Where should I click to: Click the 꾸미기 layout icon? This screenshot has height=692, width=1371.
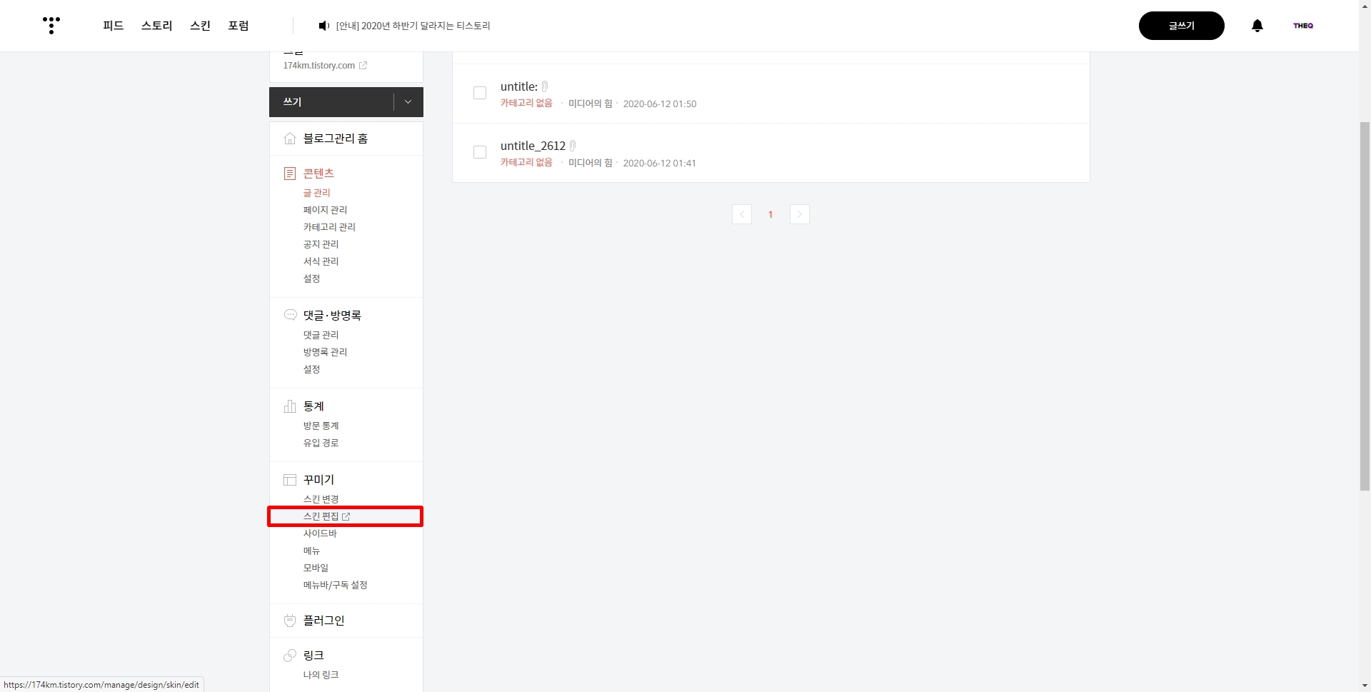point(290,480)
